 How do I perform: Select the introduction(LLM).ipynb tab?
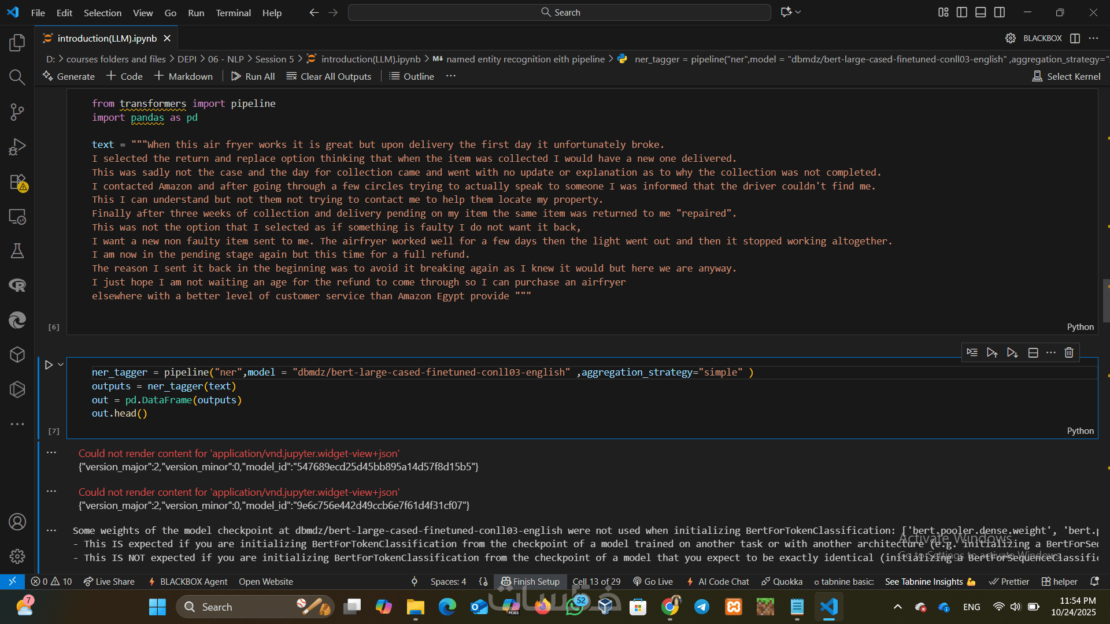point(107,38)
